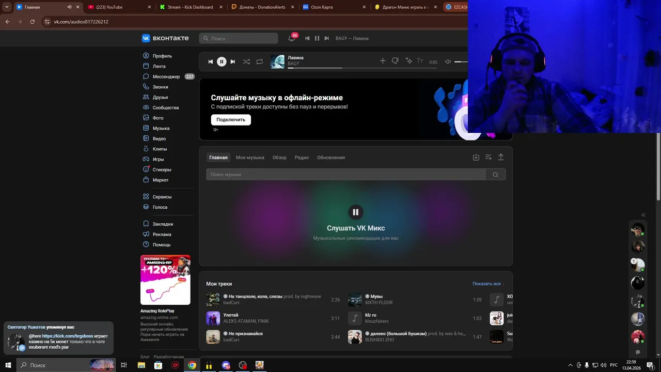Screen dimensions: 661x372
Task: Click the Поиск музыки search field
Action: 345,175
